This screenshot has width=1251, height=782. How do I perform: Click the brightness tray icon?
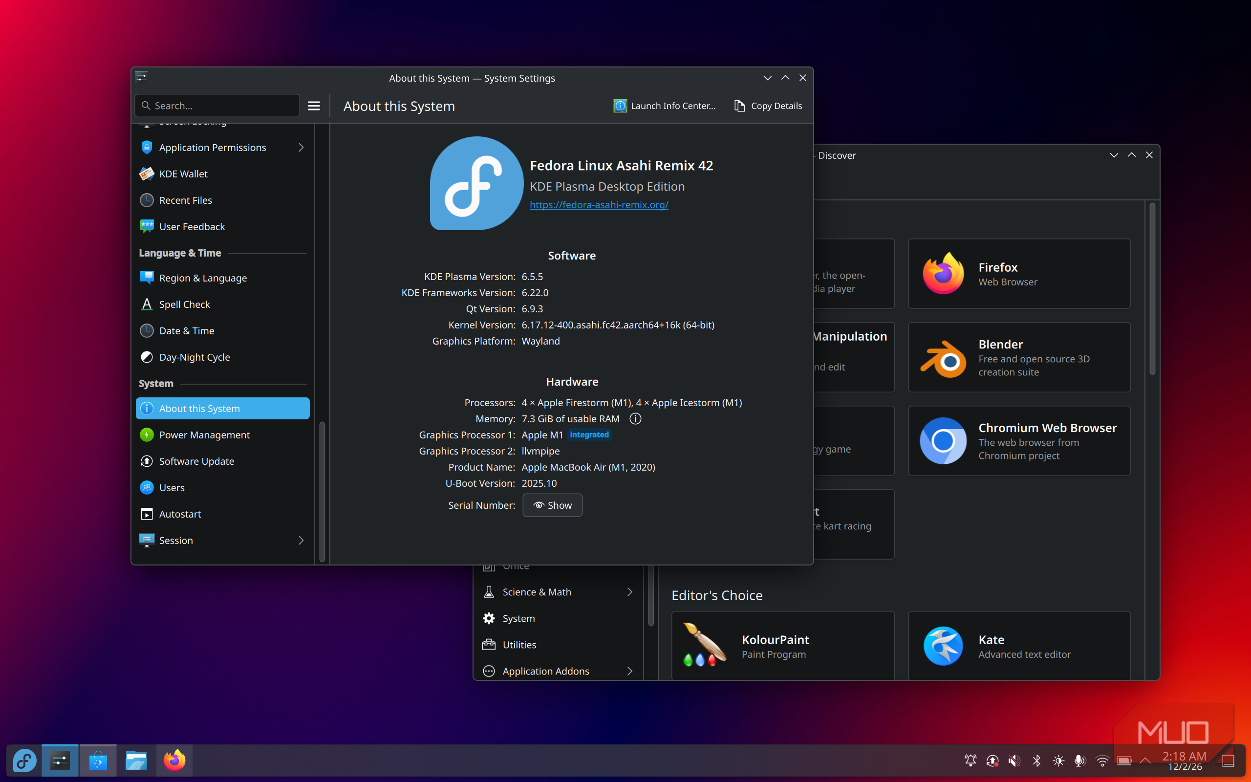point(1058,761)
